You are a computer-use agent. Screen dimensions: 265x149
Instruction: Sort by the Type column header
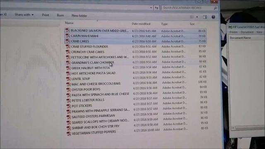164,24
